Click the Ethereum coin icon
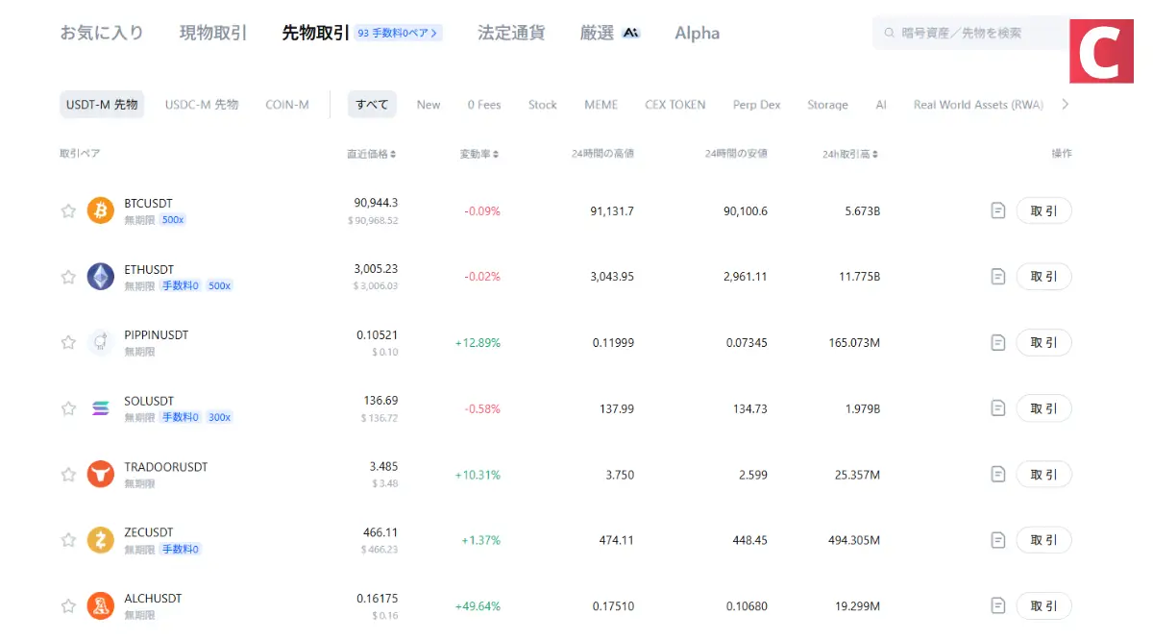The width and height of the screenshot is (1153, 640). tap(100, 276)
